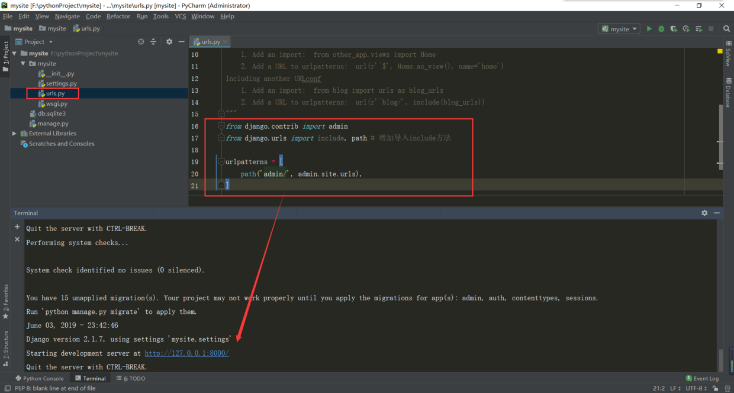Click the lock icon in status bar
This screenshot has height=393, width=734.
(716, 388)
